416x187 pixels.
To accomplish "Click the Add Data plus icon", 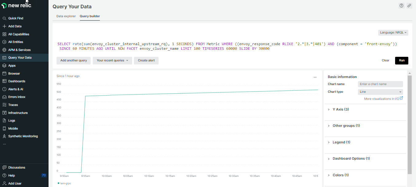I will coord(4,26).
